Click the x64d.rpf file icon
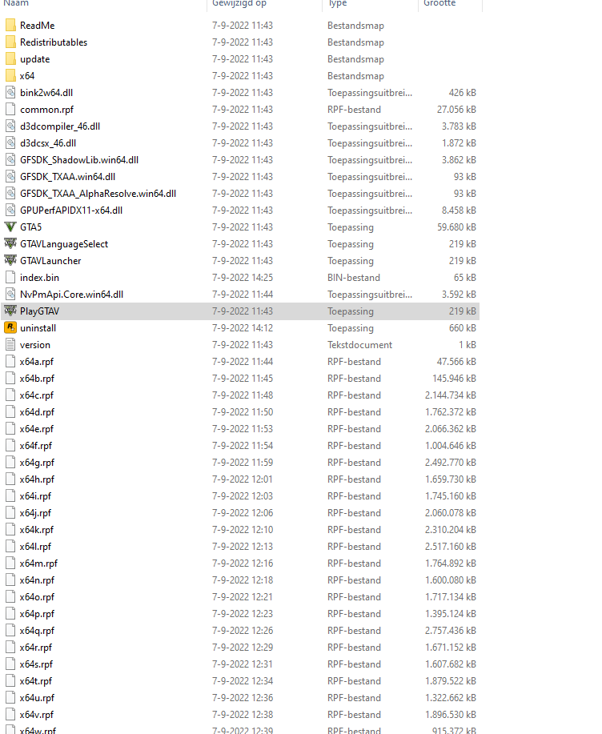 point(10,412)
